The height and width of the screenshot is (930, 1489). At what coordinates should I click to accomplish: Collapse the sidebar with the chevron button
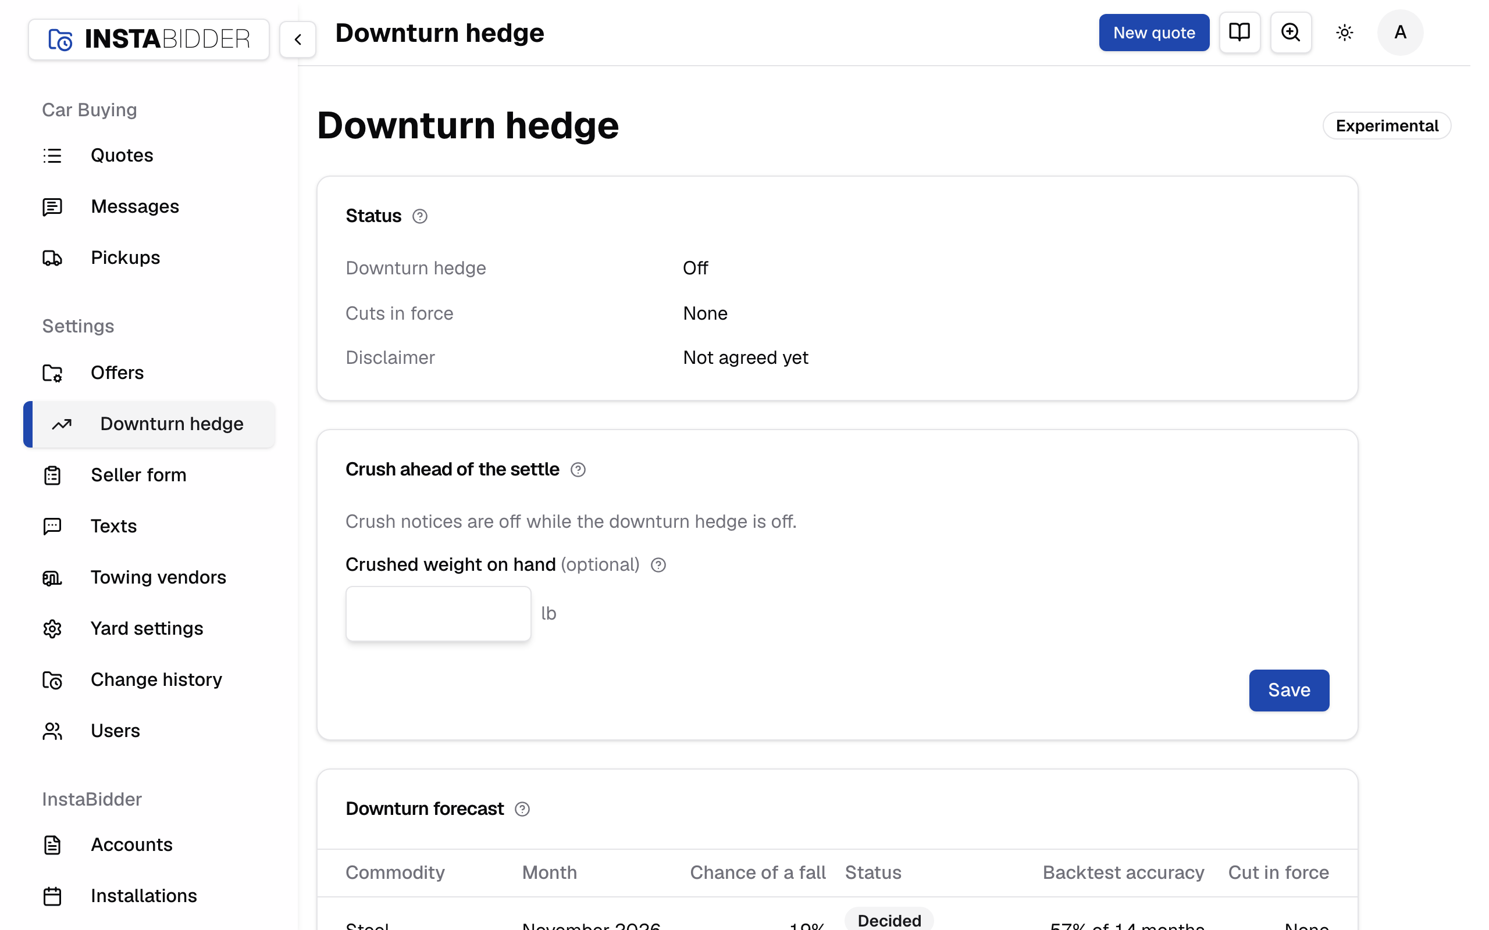coord(298,40)
